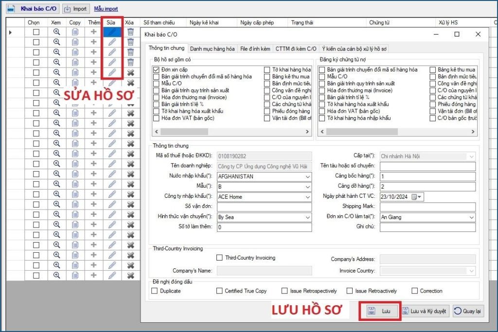This screenshot has width=498, height=332.
Task: Click the Ngày cấp phép column header
Action: click(x=262, y=22)
